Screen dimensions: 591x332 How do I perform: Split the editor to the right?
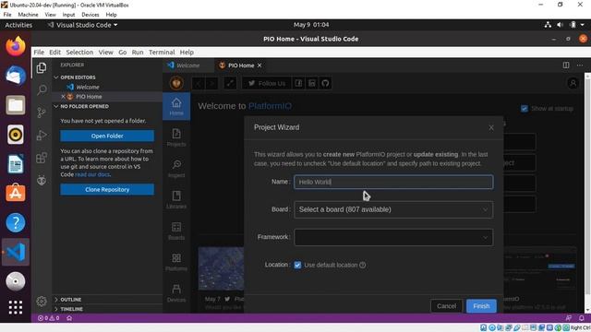point(566,65)
